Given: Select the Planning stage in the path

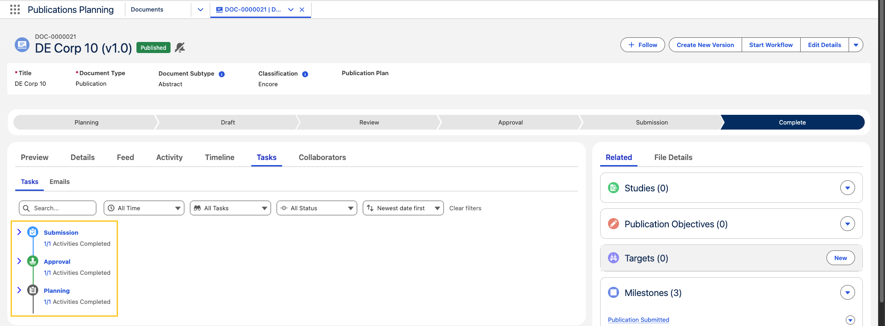Looking at the screenshot, I should point(86,122).
